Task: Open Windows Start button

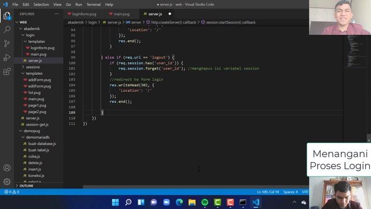Action: (115, 202)
